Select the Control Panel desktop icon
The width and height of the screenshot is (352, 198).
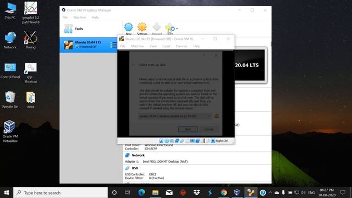tap(10, 71)
